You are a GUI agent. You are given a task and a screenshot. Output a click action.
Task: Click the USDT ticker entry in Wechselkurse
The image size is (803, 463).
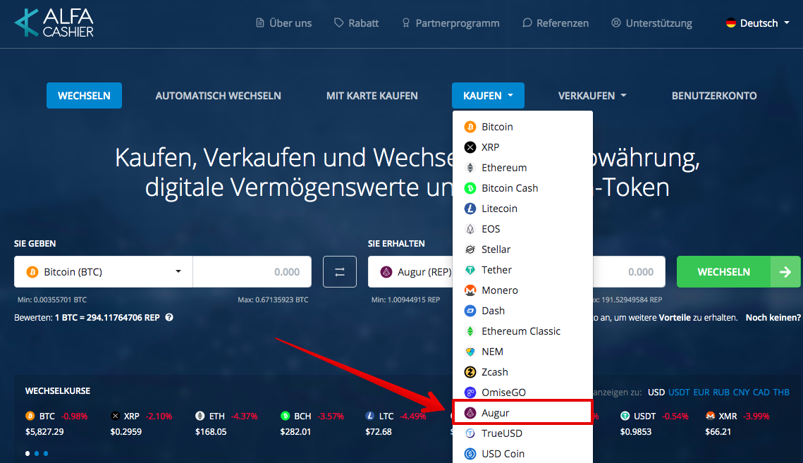pos(654,424)
